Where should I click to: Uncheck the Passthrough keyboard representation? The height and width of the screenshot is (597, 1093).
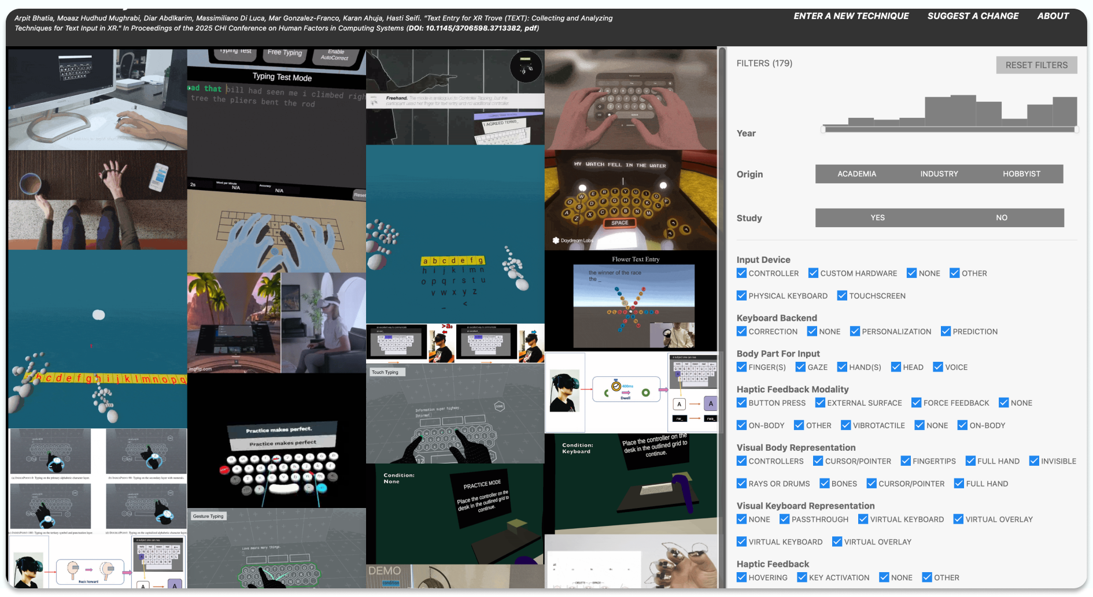click(784, 519)
